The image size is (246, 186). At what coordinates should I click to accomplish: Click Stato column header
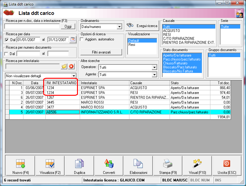190,83
